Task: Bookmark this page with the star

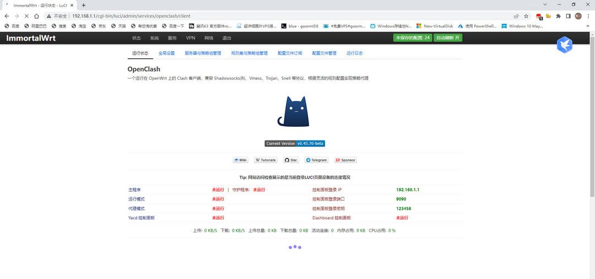Action: tap(526, 16)
